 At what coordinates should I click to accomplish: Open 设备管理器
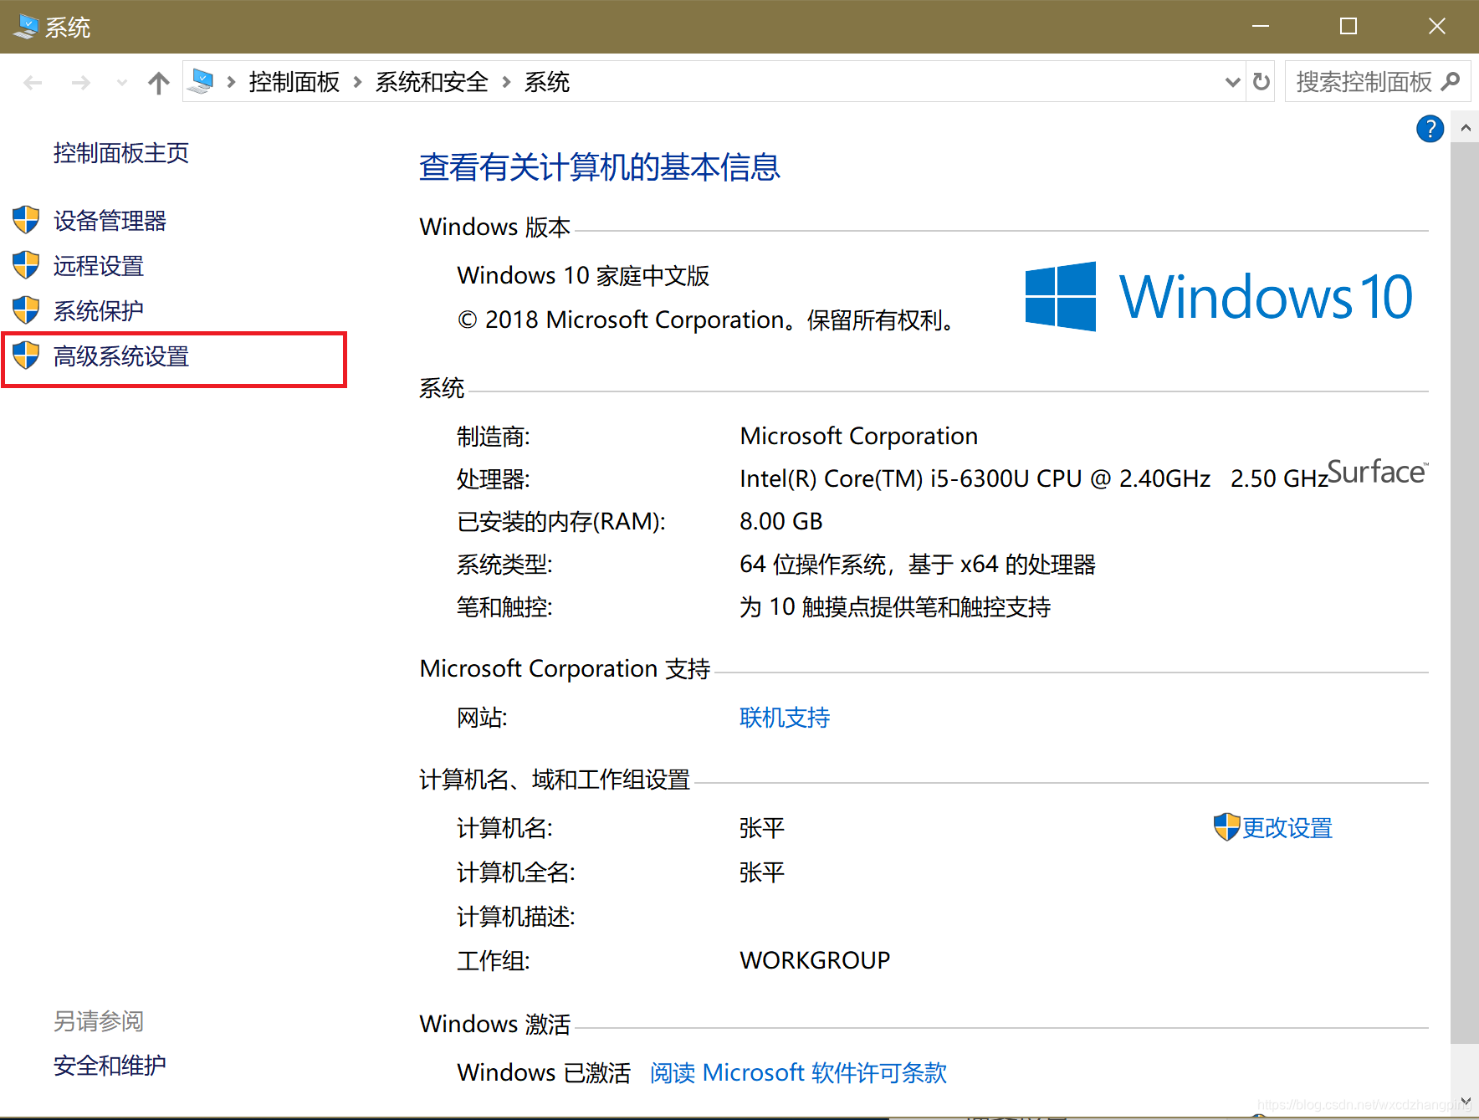point(110,221)
